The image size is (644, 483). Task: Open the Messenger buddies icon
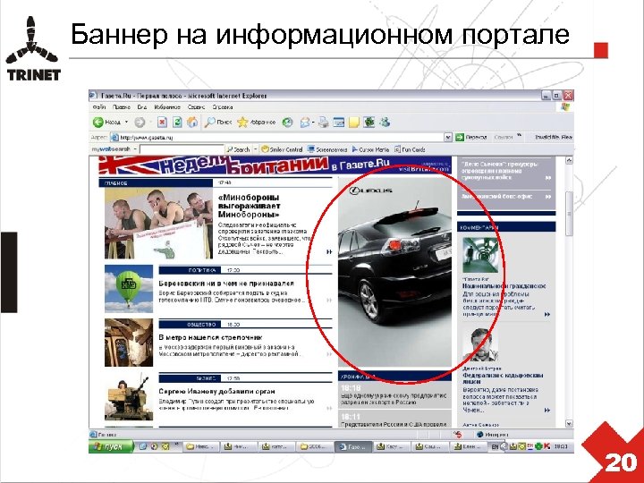tap(385, 122)
